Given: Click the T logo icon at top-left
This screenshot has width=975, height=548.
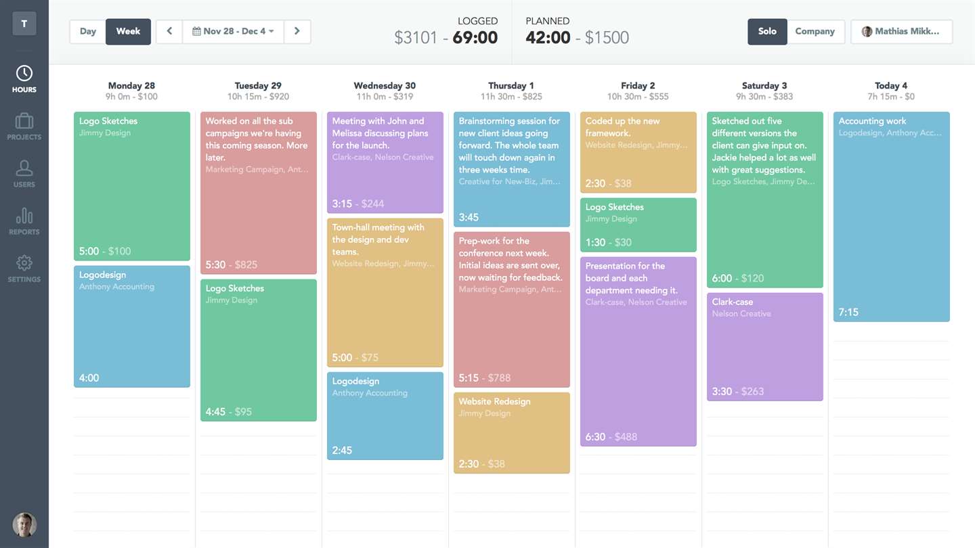Looking at the screenshot, I should tap(24, 24).
